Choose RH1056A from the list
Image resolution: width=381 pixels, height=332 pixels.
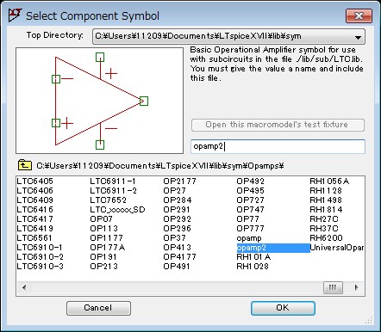pyautogui.click(x=329, y=181)
